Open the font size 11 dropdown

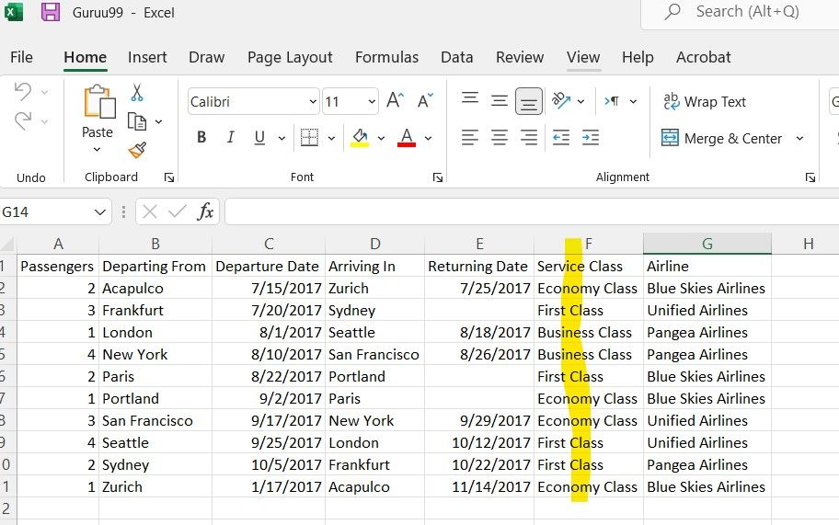pyautogui.click(x=372, y=101)
